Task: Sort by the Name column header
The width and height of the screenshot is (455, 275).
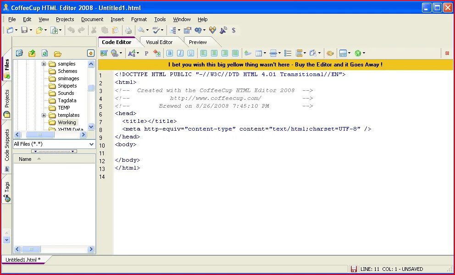Action: [x=54, y=159]
